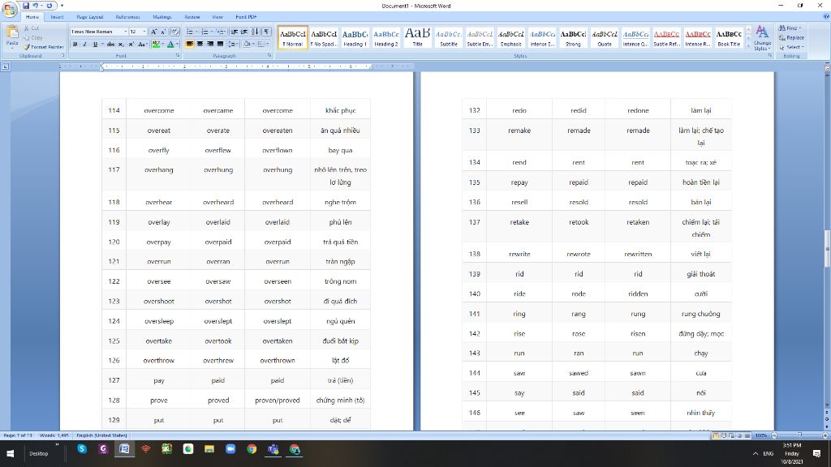The height and width of the screenshot is (467, 831).
Task: Switch to Mailings tab
Action: pos(161,17)
